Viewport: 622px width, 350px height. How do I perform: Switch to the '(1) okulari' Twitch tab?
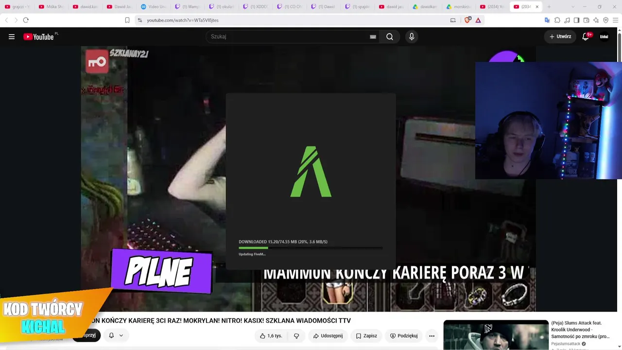click(x=222, y=7)
